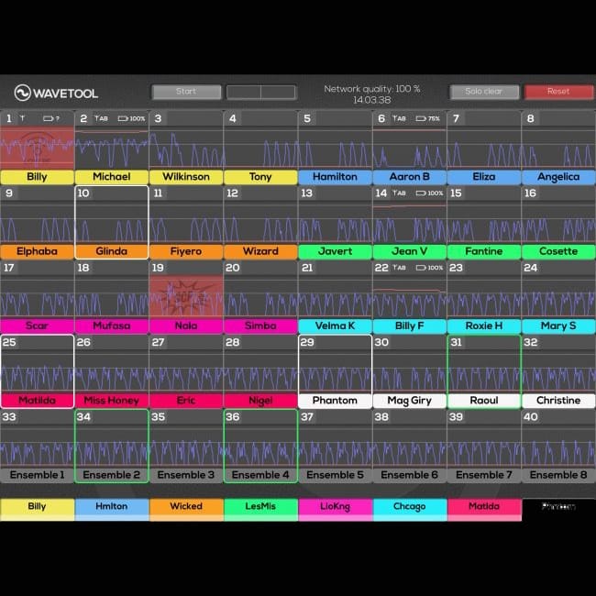Click the Velma K channel label
This screenshot has height=596, width=596.
coord(336,326)
